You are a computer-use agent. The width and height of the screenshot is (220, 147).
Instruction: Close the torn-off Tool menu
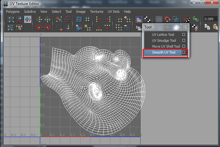(185, 27)
